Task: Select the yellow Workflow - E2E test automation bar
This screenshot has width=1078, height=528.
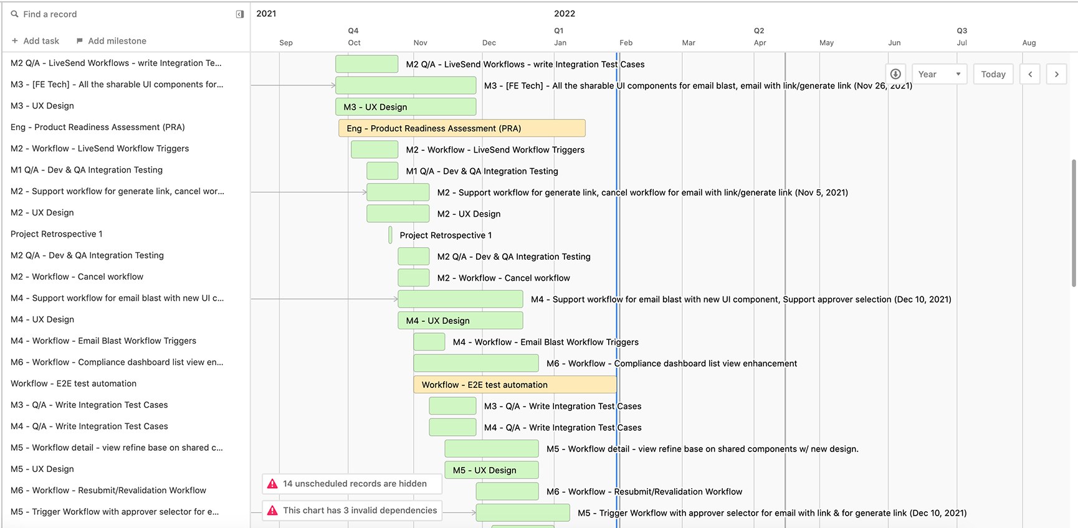Action: pyautogui.click(x=515, y=385)
